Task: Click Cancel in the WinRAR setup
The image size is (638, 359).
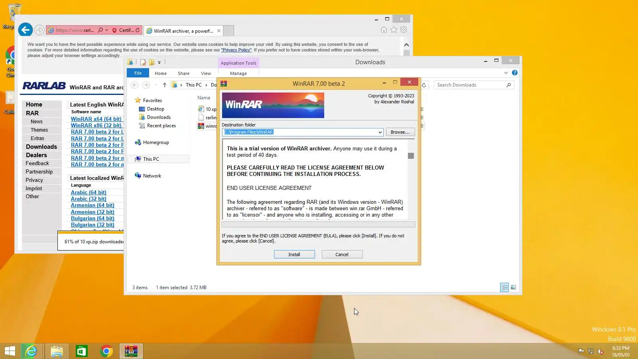Action: click(342, 254)
